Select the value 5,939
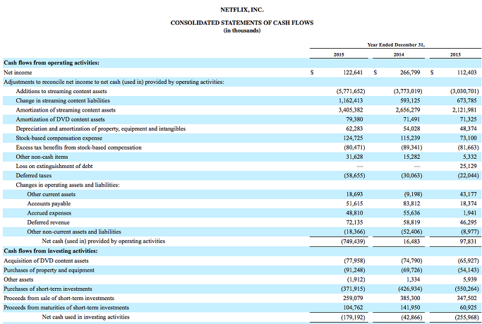This screenshot has height=324, width=482. (470, 280)
